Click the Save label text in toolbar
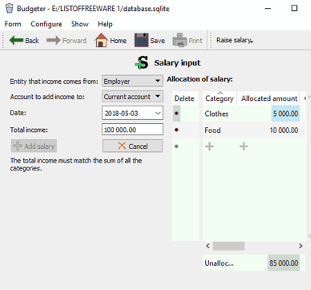This screenshot has width=311, height=290. (158, 41)
